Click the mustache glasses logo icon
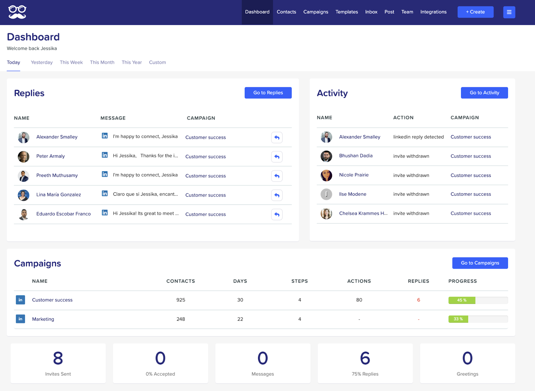 tap(17, 12)
